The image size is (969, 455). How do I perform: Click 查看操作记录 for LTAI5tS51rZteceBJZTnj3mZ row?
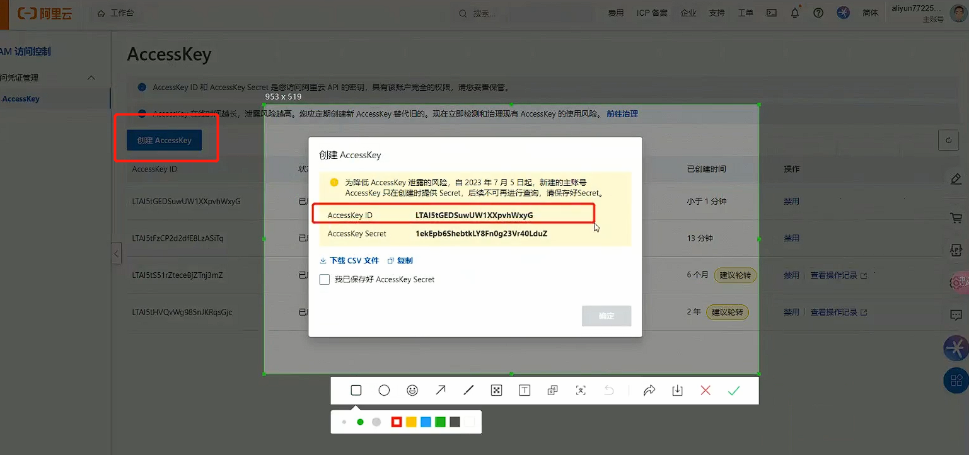(x=838, y=275)
